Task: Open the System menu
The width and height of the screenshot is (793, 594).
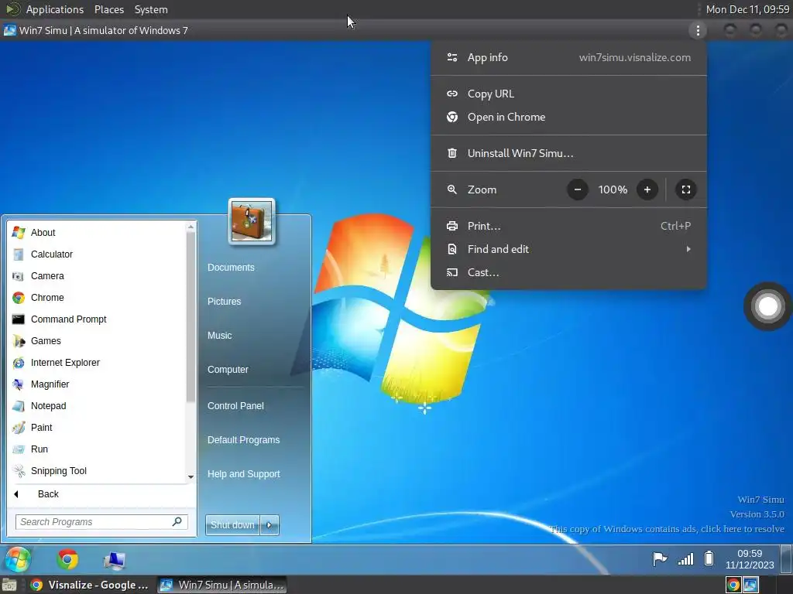Action: tap(151, 9)
